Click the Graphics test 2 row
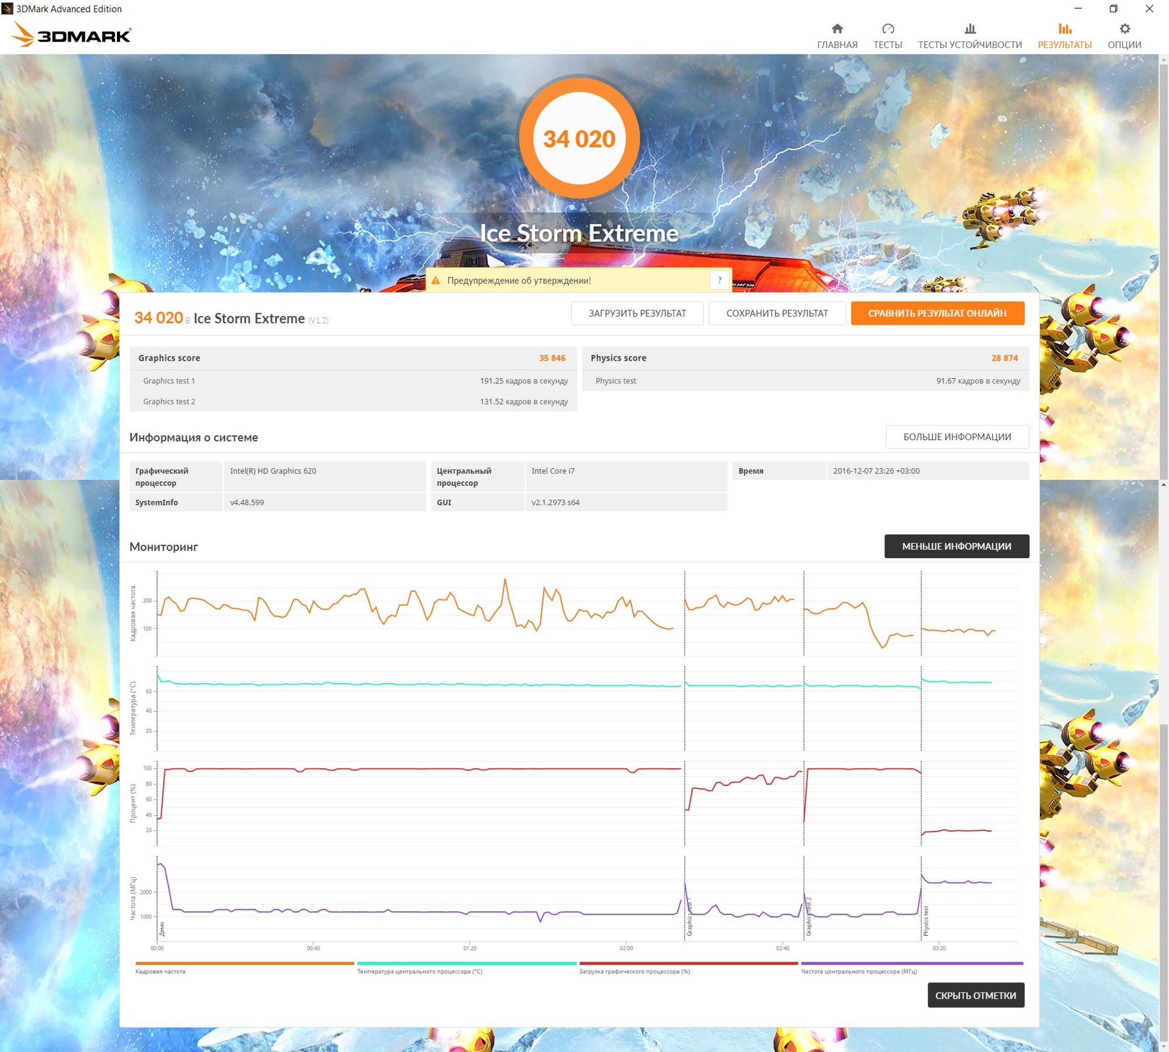Image resolution: width=1169 pixels, height=1052 pixels. tap(353, 401)
